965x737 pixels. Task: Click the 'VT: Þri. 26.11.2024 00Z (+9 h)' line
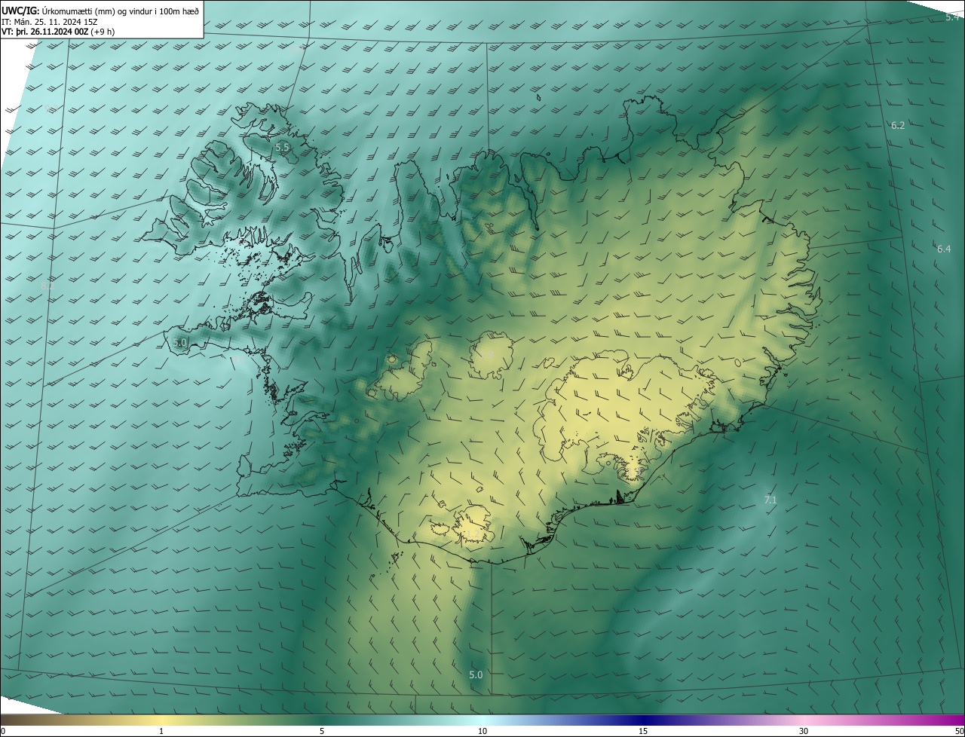58,32
